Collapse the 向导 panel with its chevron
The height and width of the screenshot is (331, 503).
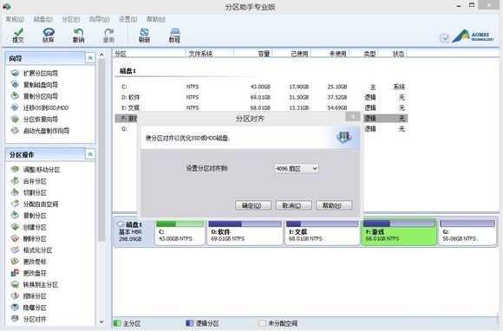[90, 58]
